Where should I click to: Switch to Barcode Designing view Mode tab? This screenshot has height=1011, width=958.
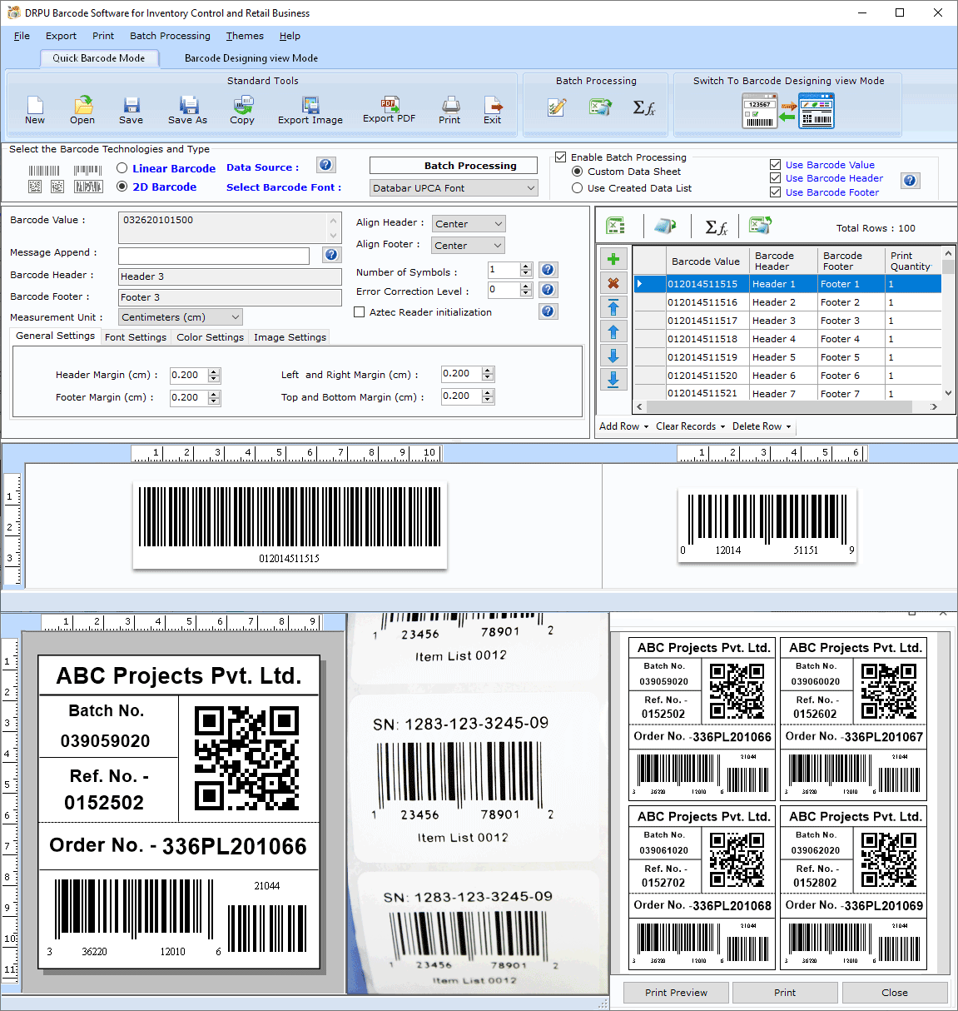tap(251, 58)
